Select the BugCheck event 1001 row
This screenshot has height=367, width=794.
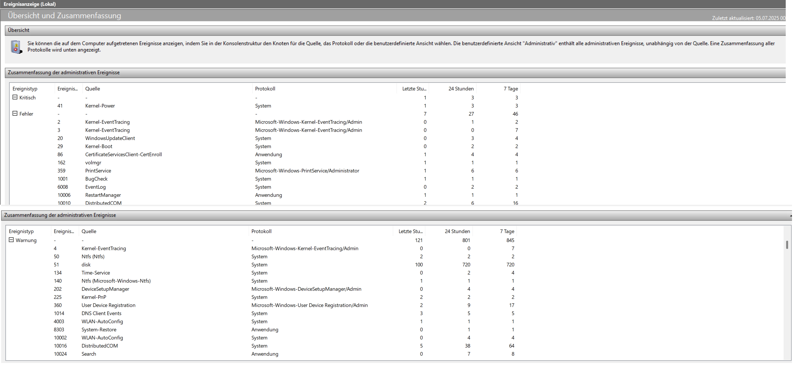[x=96, y=179]
